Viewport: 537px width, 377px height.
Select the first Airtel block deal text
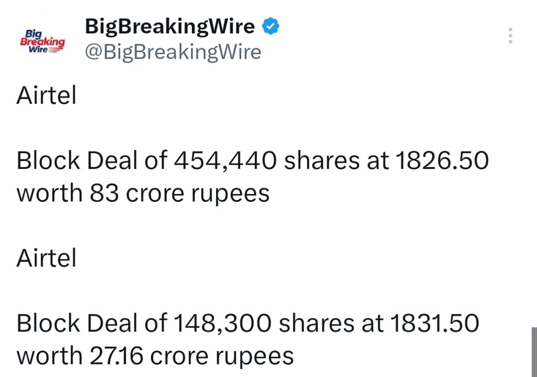[46, 95]
